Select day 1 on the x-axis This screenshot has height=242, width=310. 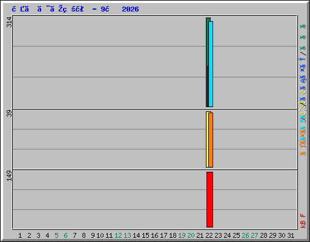coord(20,235)
